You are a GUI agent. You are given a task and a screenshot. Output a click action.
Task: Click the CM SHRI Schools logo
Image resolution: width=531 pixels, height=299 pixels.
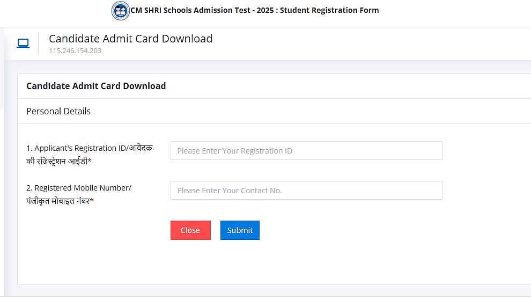[121, 11]
